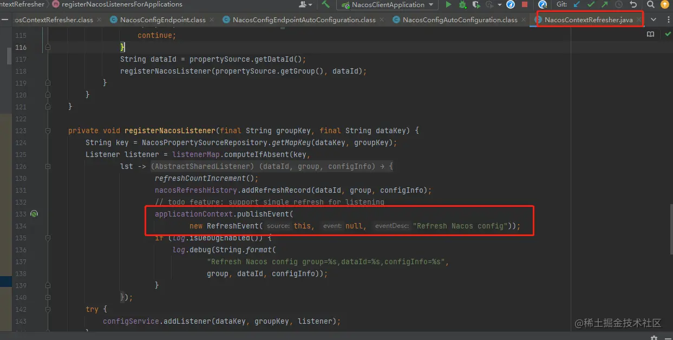Click the "Refresh Nacos config" string literal
673x340 pixels.
pyautogui.click(x=460, y=226)
